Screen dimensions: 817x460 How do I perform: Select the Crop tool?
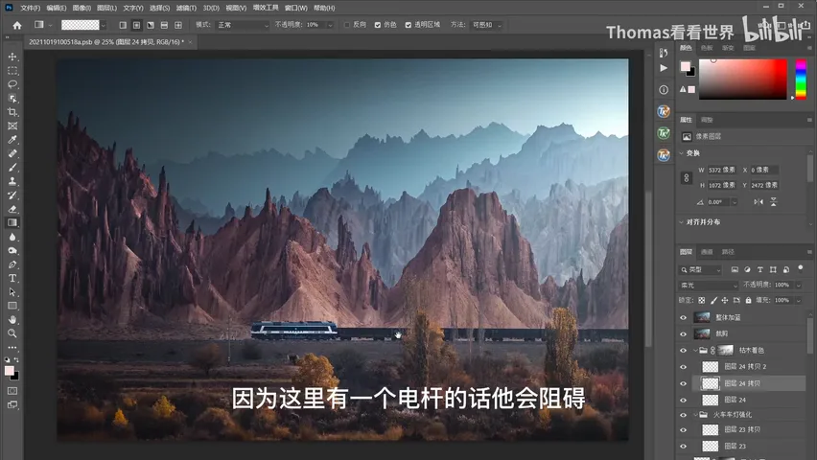point(12,112)
